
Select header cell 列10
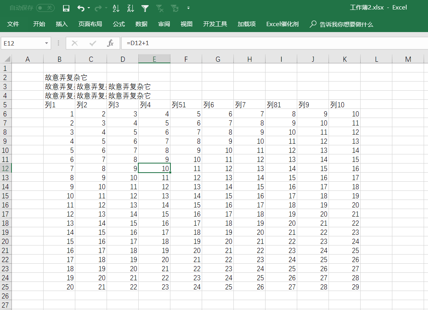coord(344,105)
